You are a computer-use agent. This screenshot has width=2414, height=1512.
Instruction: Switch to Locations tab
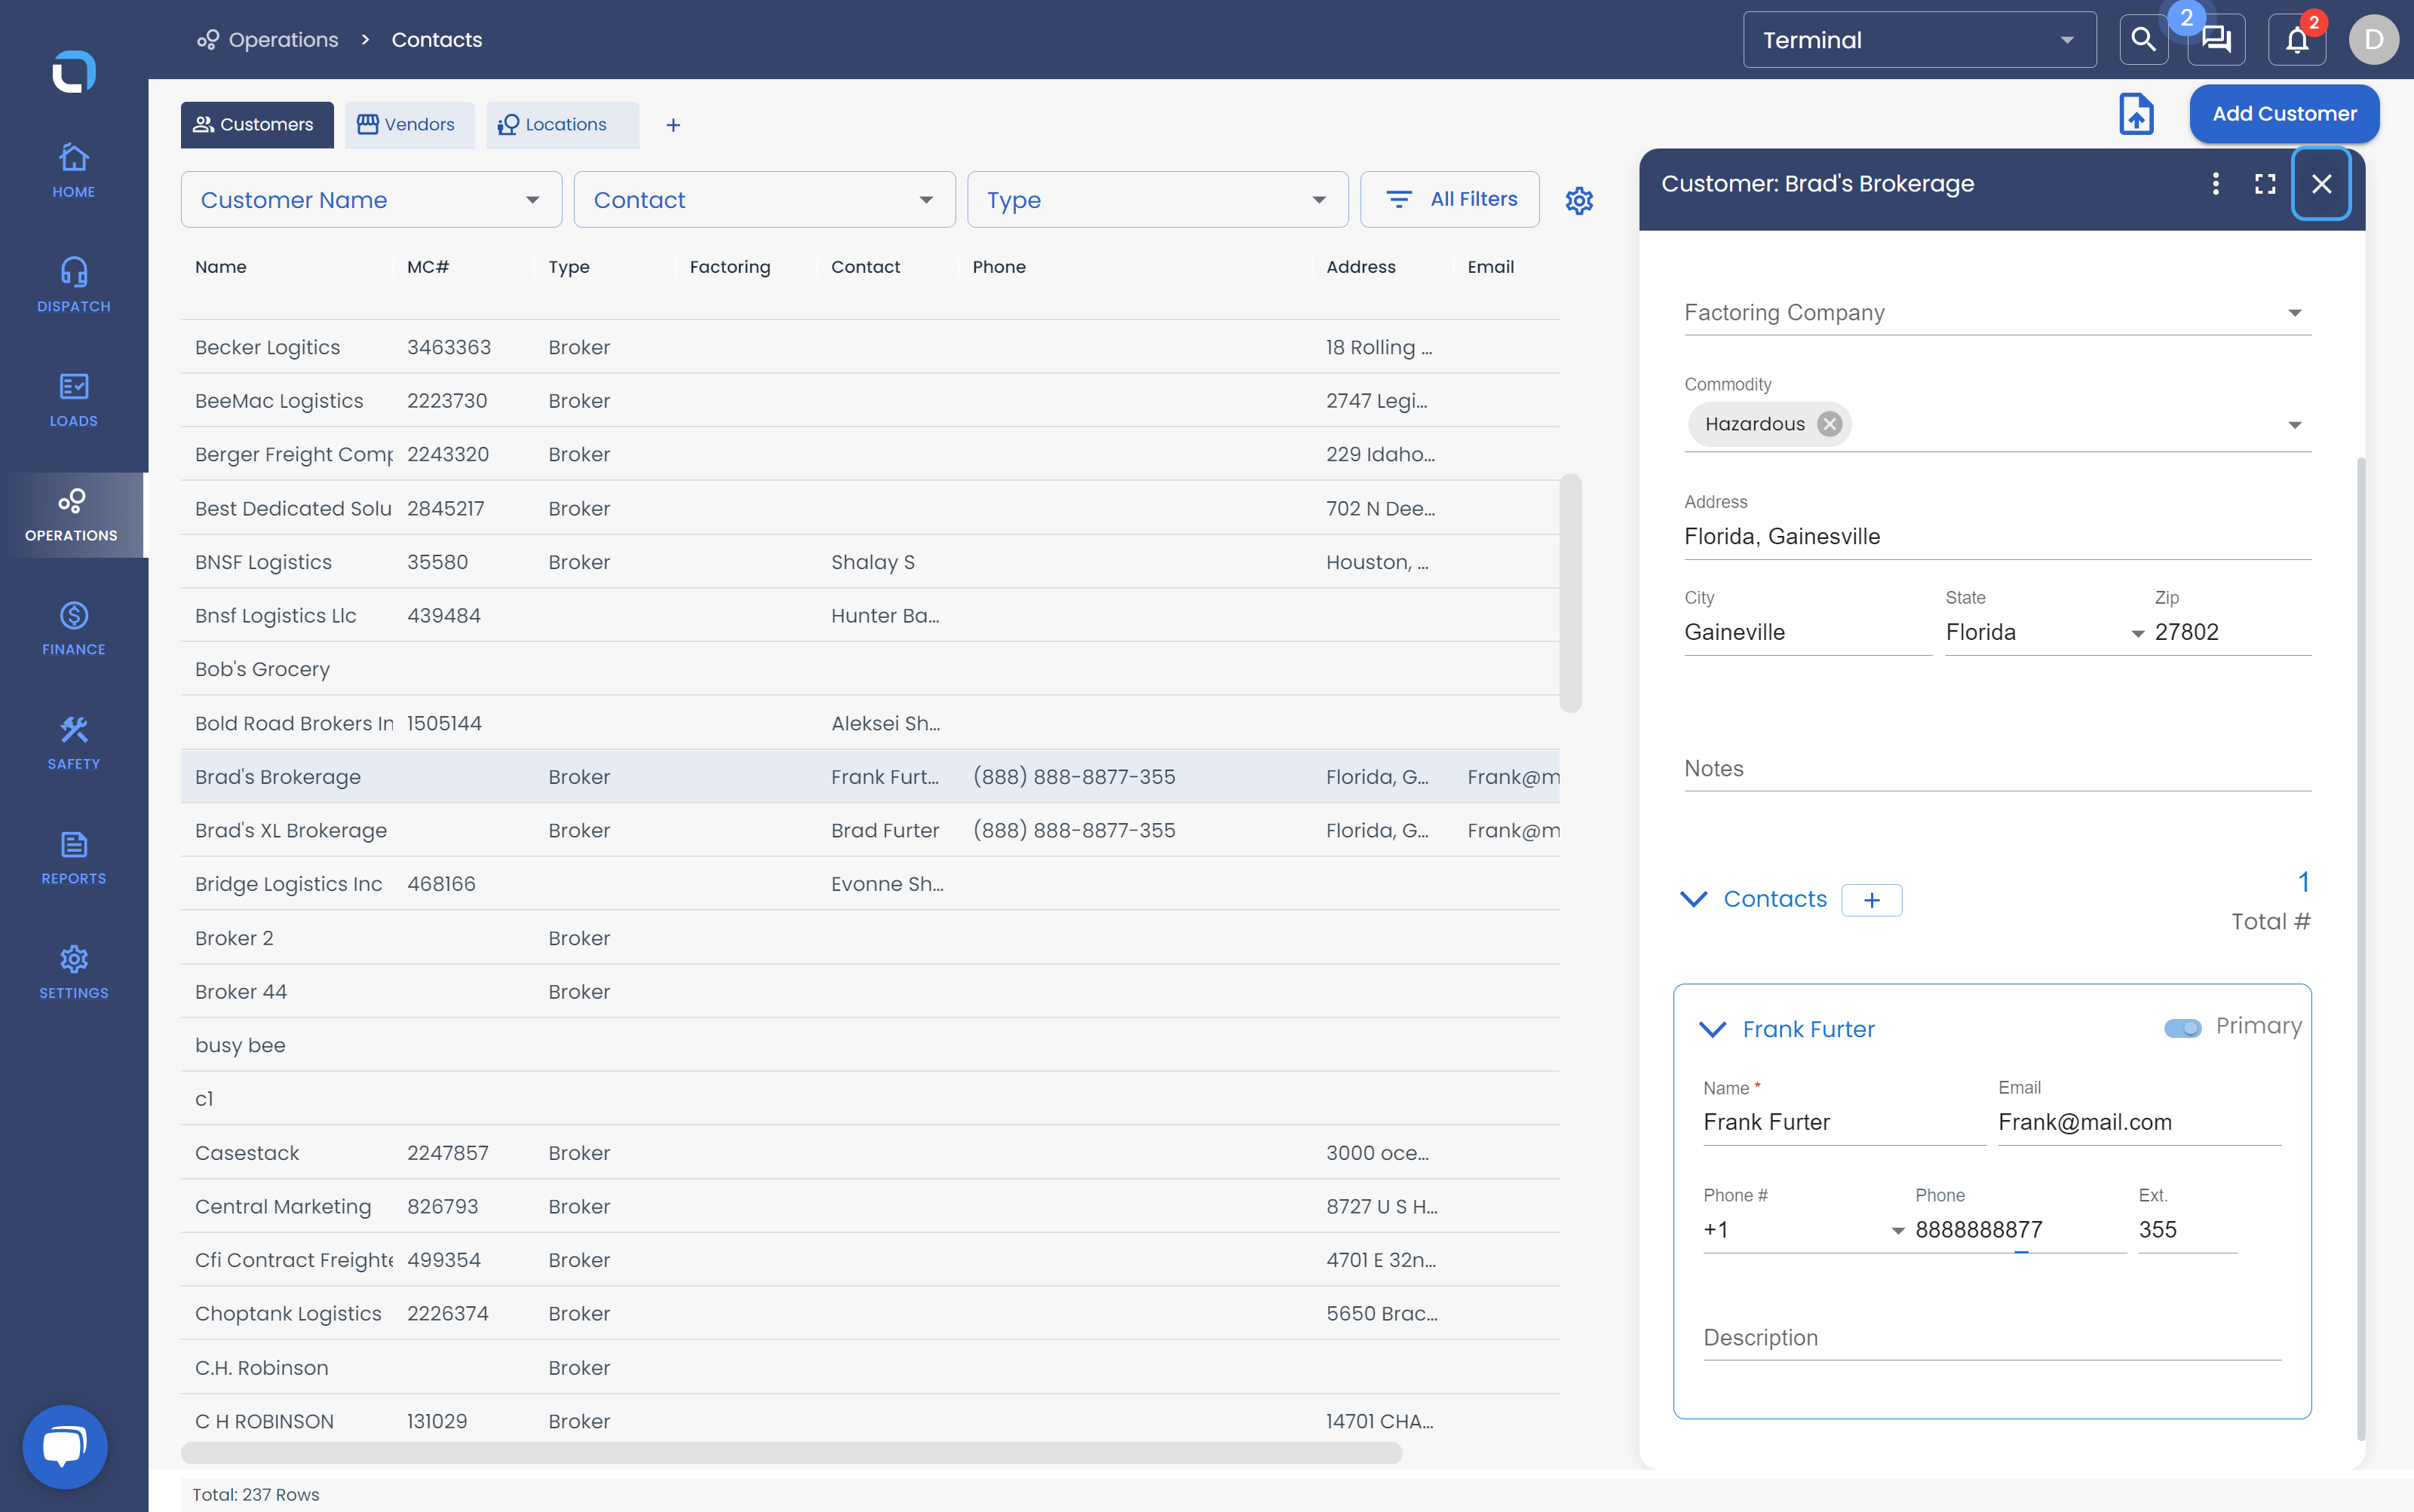pyautogui.click(x=561, y=125)
